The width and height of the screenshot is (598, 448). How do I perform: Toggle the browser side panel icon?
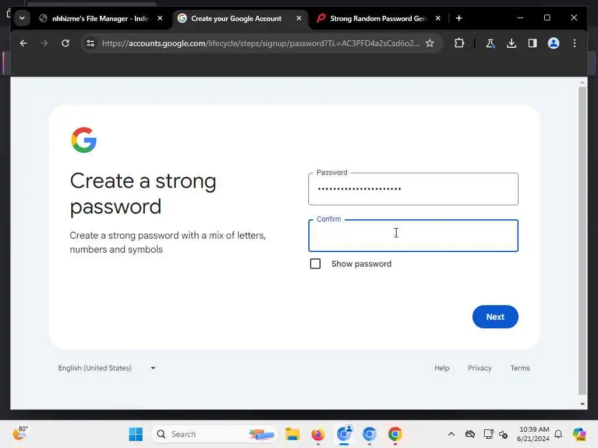(533, 43)
